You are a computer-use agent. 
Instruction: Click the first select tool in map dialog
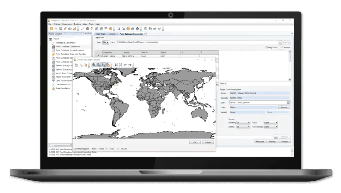(x=76, y=65)
